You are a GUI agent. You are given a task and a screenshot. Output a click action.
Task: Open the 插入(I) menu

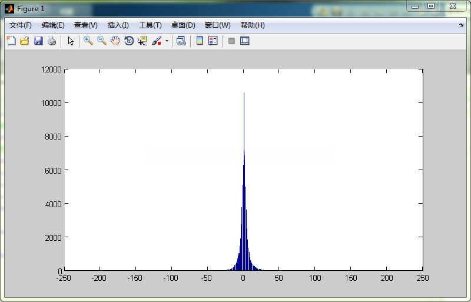coord(118,25)
